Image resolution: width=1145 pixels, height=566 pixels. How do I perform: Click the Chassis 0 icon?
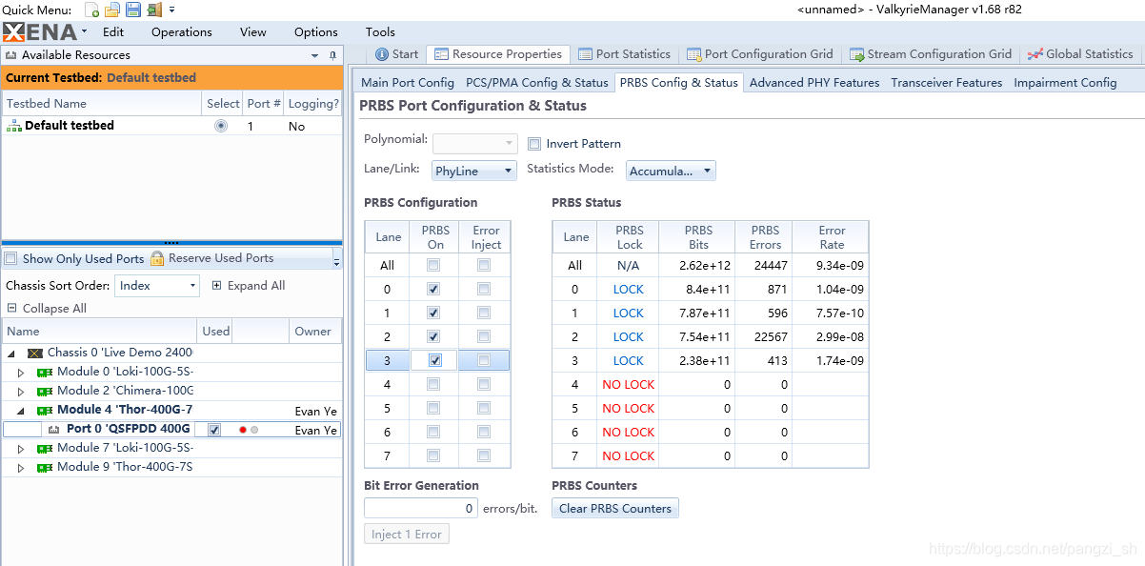pyautogui.click(x=35, y=353)
